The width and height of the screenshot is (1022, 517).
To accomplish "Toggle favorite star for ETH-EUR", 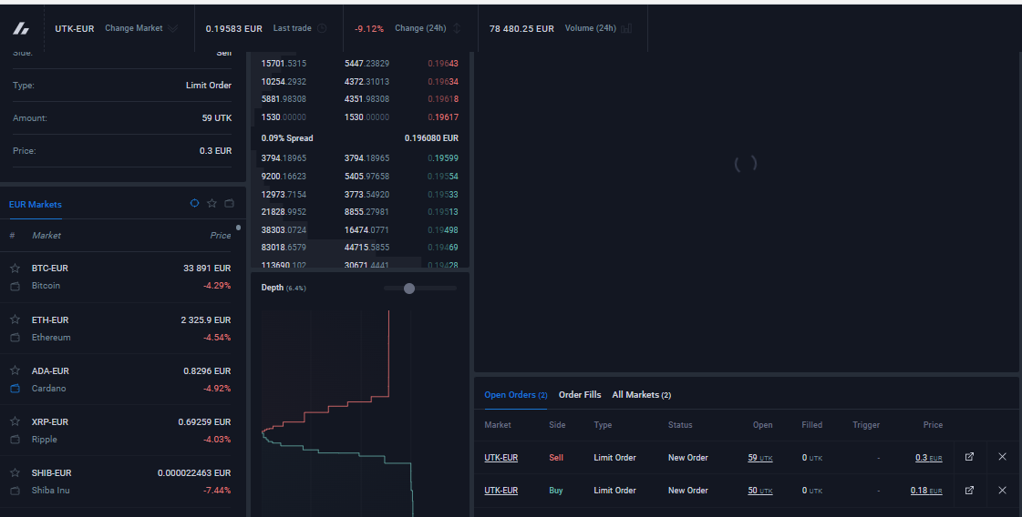I will [15, 319].
